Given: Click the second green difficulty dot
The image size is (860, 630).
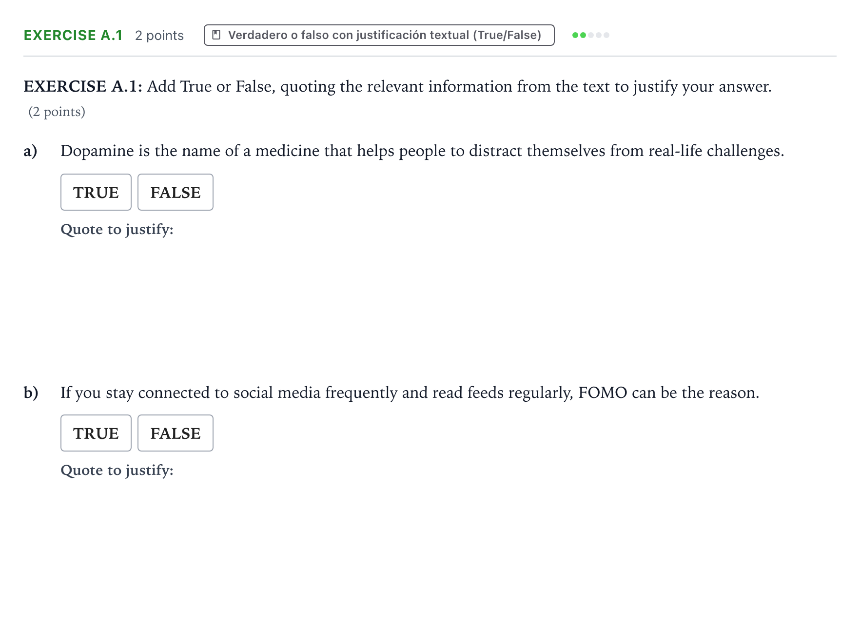Looking at the screenshot, I should click(x=583, y=35).
